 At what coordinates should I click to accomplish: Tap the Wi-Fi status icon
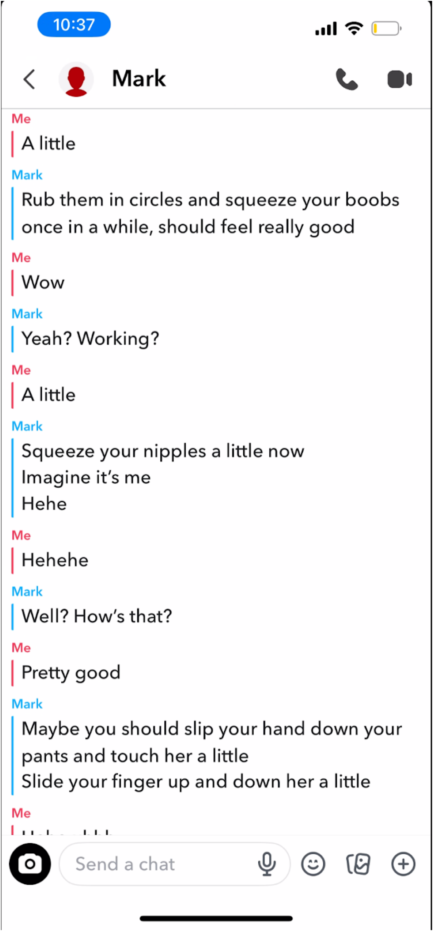(x=354, y=28)
